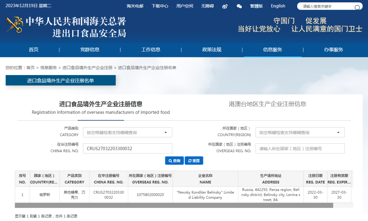Click the Russia, 442250 Penza address cell
This screenshot has width=368, height=221.
tap(271, 195)
